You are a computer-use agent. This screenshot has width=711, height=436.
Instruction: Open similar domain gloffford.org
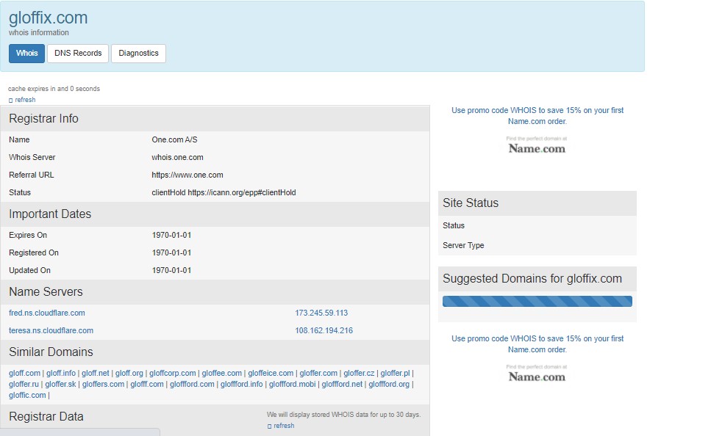(389, 384)
